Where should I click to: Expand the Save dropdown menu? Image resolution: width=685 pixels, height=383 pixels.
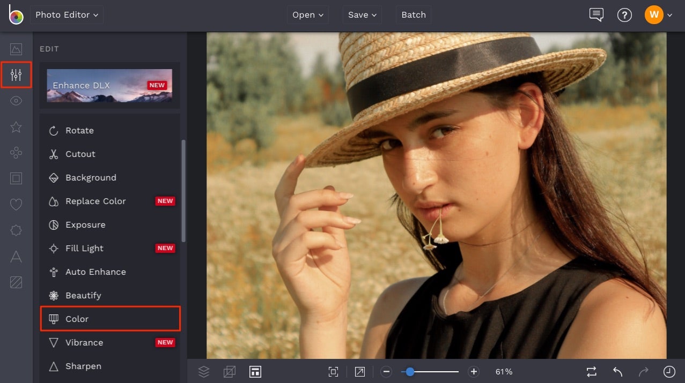coord(362,15)
